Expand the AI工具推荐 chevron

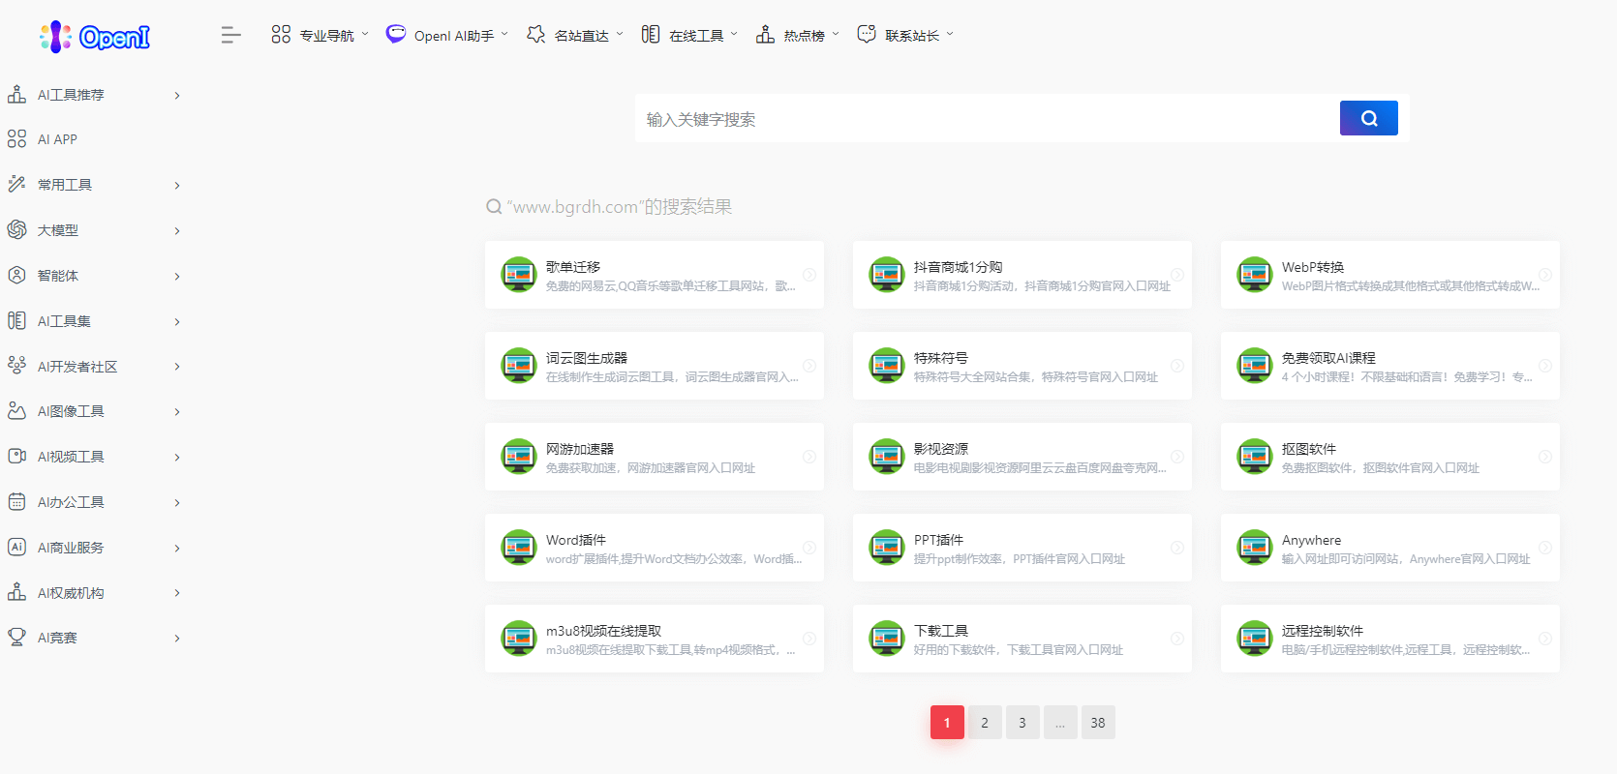click(x=177, y=95)
